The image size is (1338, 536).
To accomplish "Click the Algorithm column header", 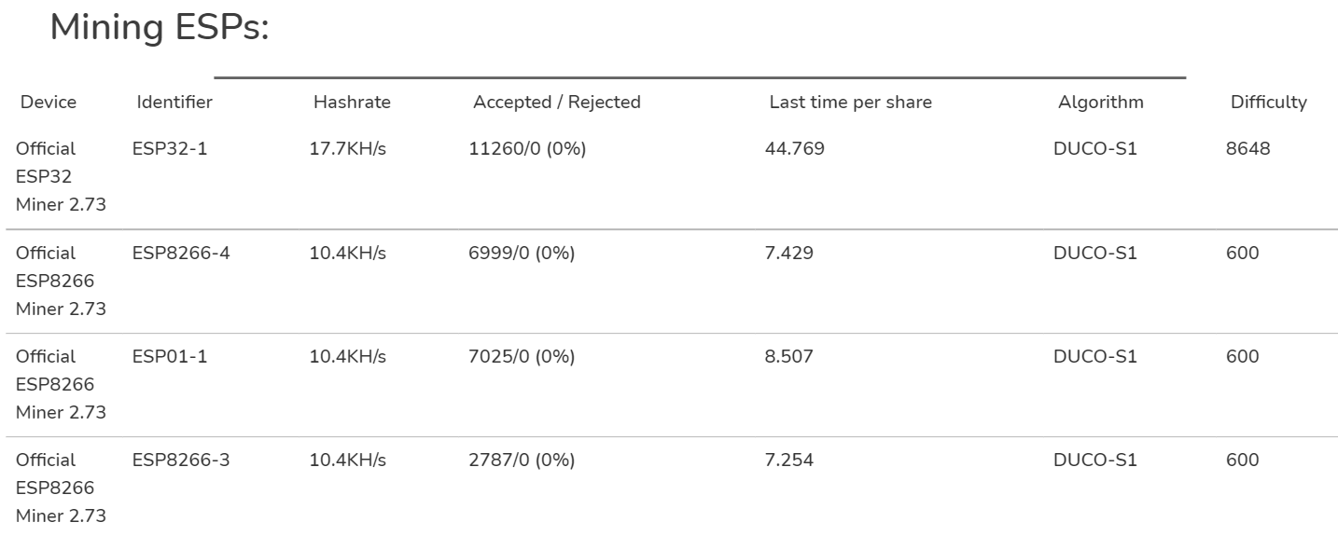I will tap(1100, 103).
